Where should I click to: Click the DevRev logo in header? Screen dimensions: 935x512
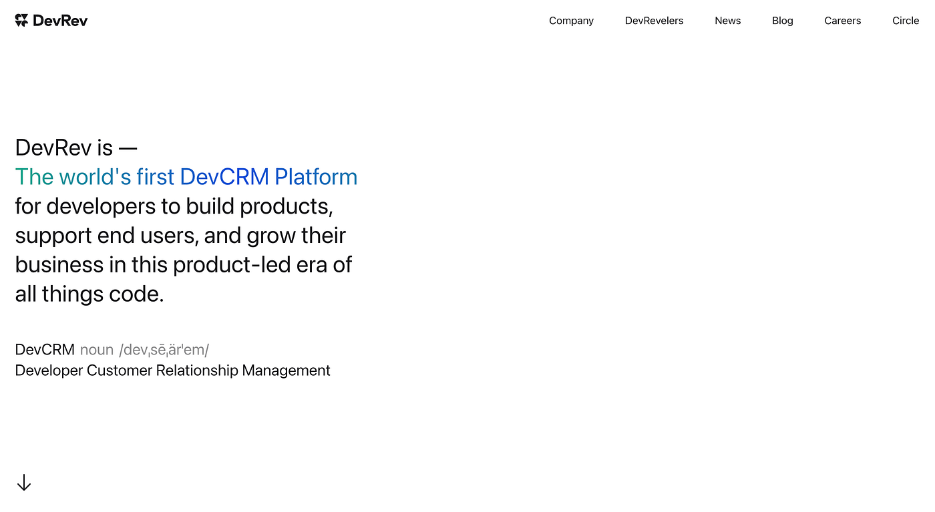51,21
